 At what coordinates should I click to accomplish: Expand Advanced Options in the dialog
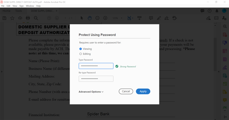[x=91, y=92]
